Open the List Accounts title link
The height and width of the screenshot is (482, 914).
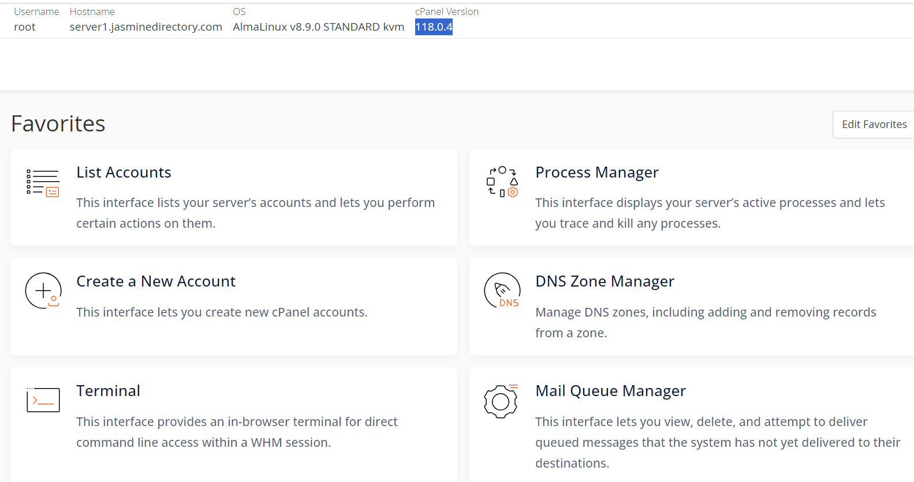click(124, 172)
